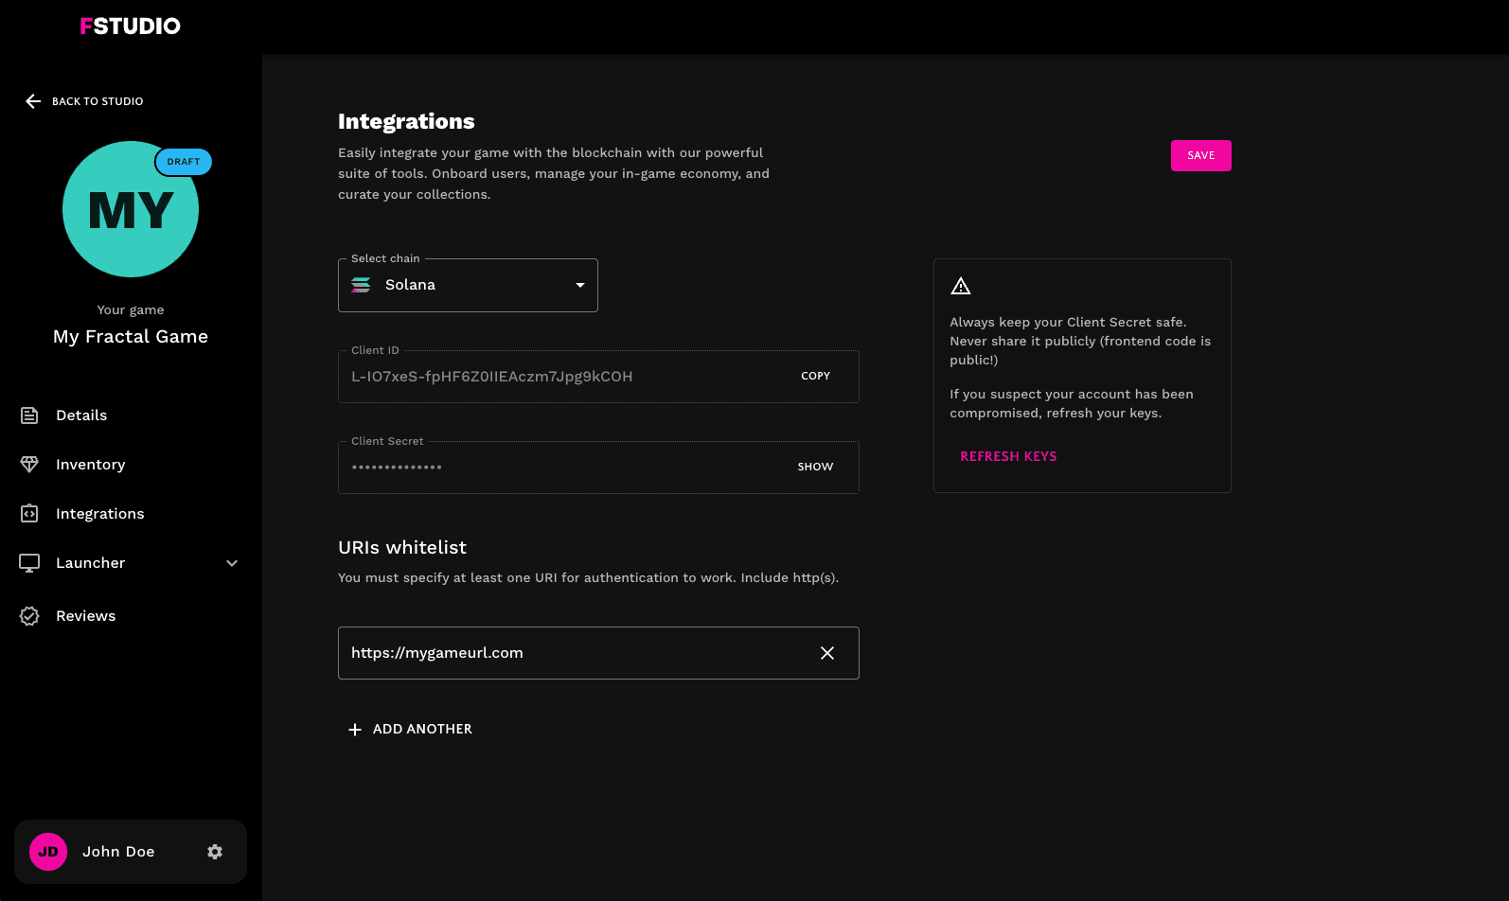The width and height of the screenshot is (1509, 901).
Task: Click the Client Secret field
Action: pyautogui.click(x=598, y=468)
